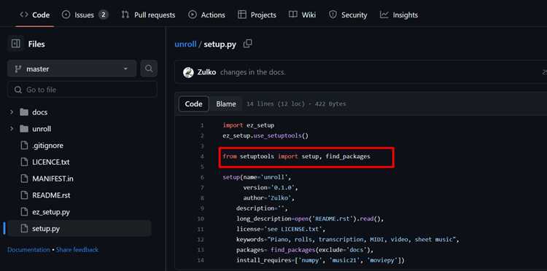Open the Issues tab
This screenshot has width=547, height=271.
[x=85, y=15]
